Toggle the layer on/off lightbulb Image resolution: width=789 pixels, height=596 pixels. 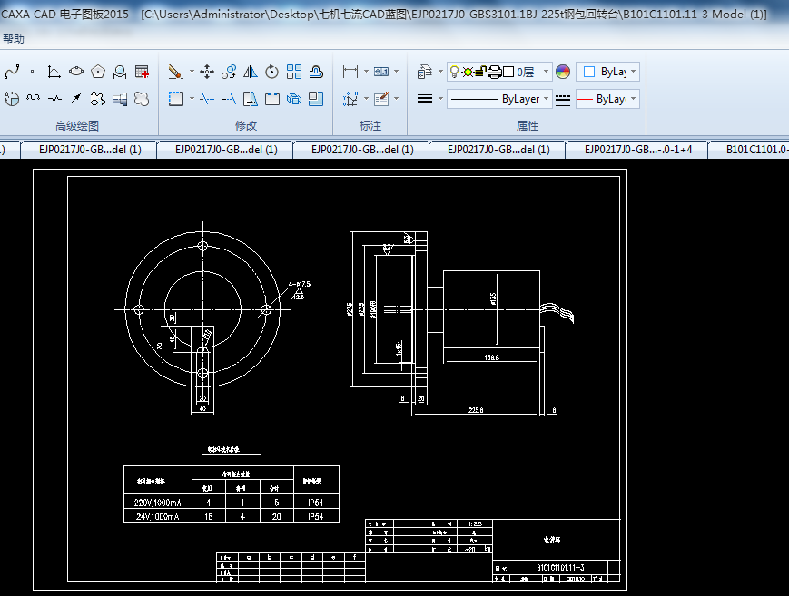pos(455,72)
